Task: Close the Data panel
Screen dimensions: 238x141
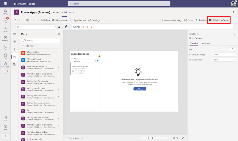Action: (59, 34)
